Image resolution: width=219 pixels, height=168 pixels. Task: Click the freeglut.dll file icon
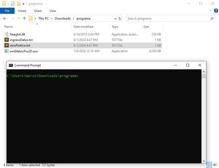click(x=7, y=34)
